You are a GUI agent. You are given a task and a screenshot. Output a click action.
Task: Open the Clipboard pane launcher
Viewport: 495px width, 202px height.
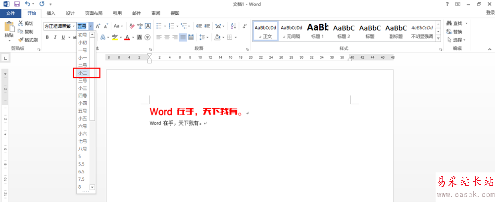coord(39,49)
